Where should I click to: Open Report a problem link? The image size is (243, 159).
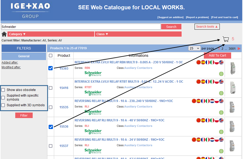point(197,17)
